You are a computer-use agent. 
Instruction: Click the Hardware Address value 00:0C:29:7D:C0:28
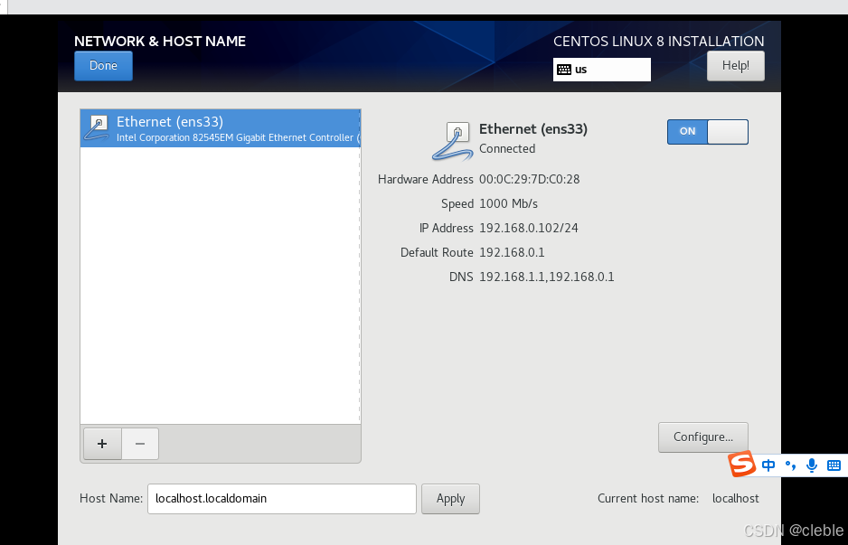tap(530, 180)
